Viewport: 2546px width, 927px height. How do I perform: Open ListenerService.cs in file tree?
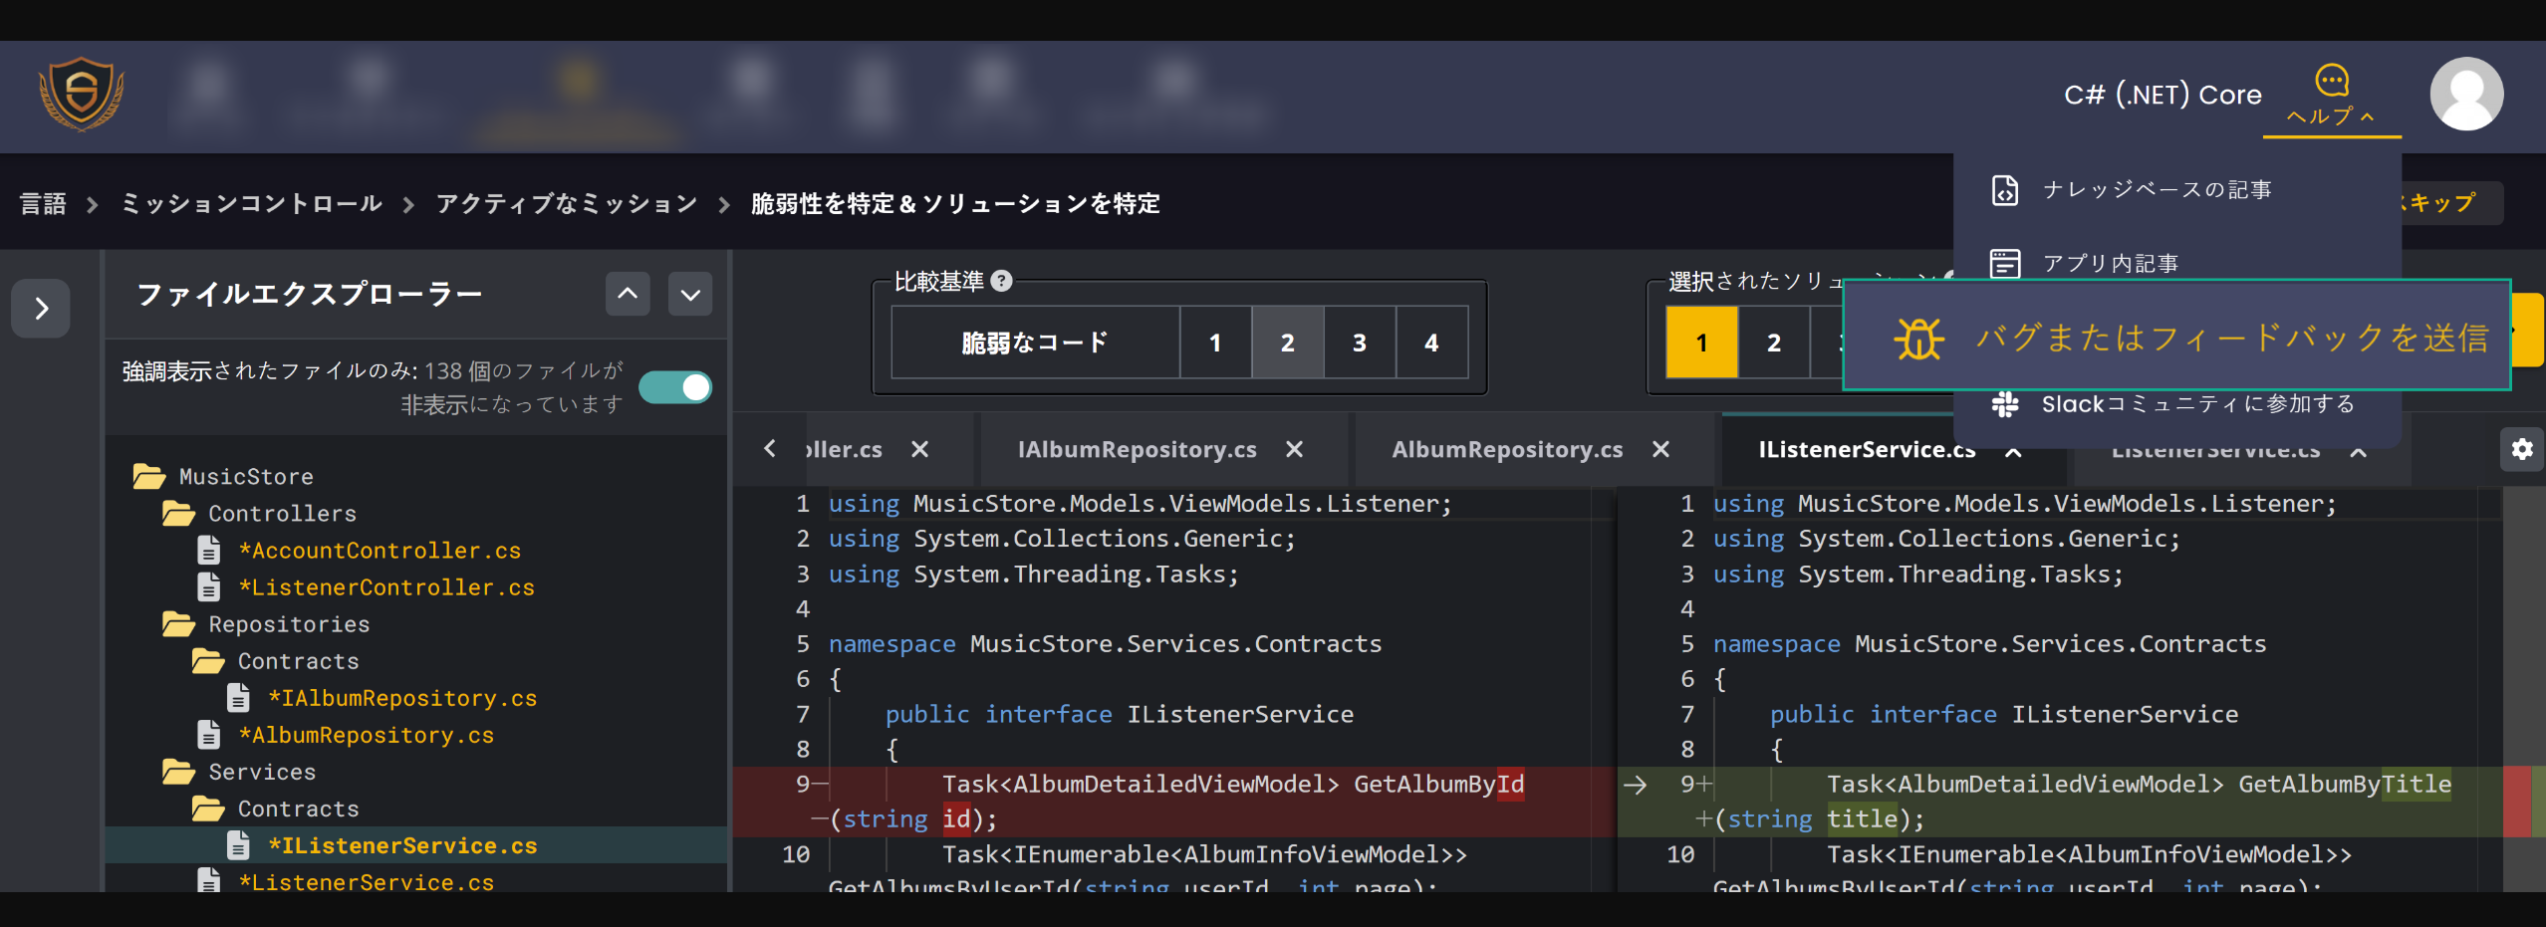[x=367, y=881]
